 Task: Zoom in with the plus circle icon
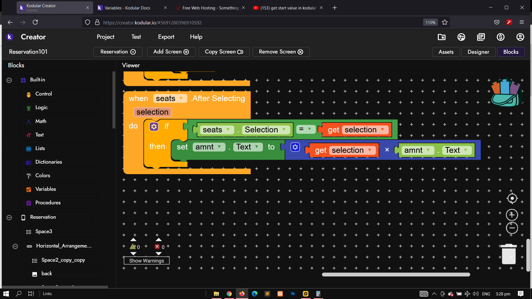point(512,215)
